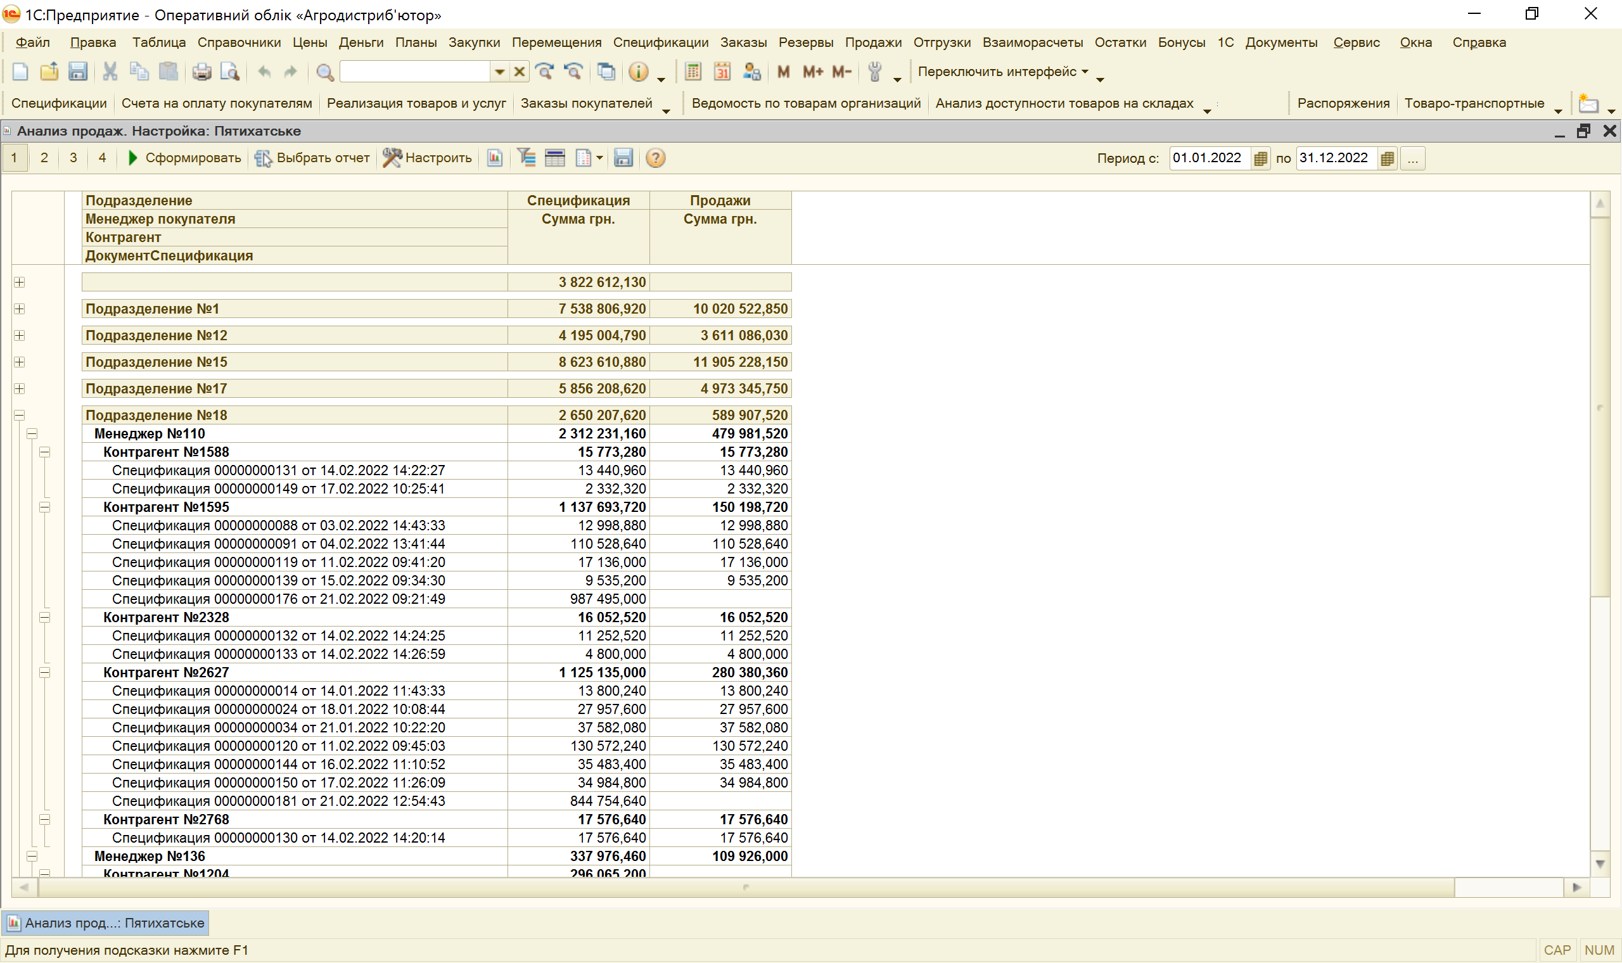
Task: Open the calendar icon in toolbar
Action: [722, 72]
